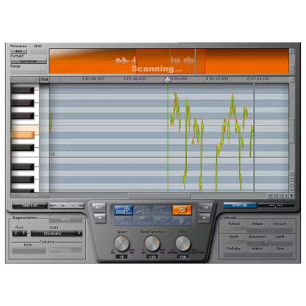
Task: Click overview zoom-in button at top right
Action: (x=291, y=51)
